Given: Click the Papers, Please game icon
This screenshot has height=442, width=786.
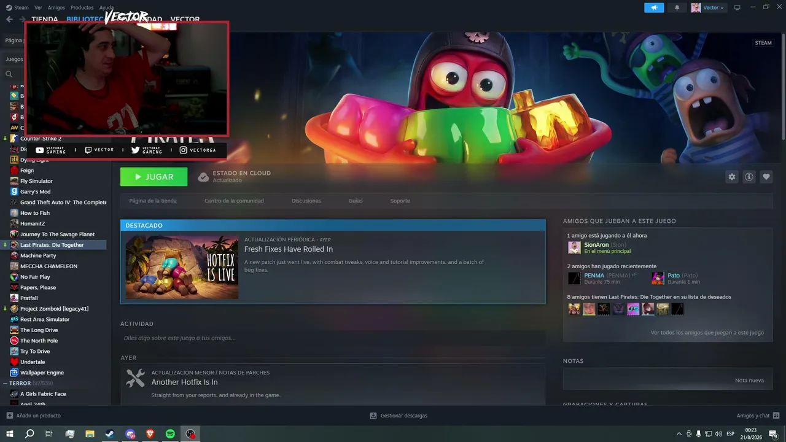Looking at the screenshot, I should (x=14, y=287).
